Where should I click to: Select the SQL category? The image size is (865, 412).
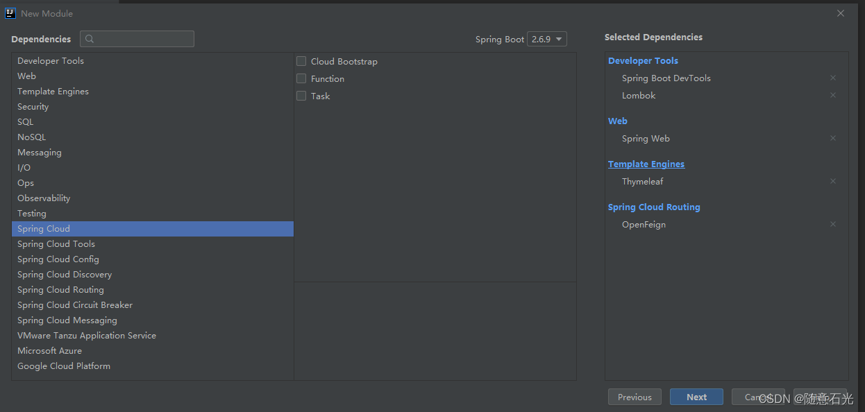[153, 122]
